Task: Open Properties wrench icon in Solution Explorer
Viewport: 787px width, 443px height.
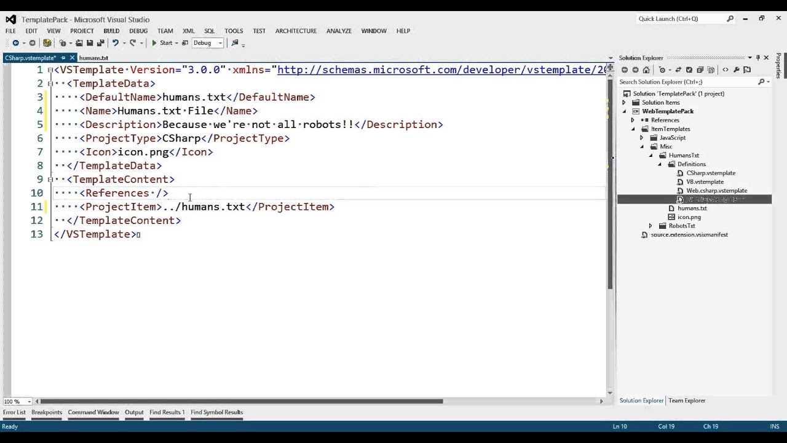Action: click(737, 70)
